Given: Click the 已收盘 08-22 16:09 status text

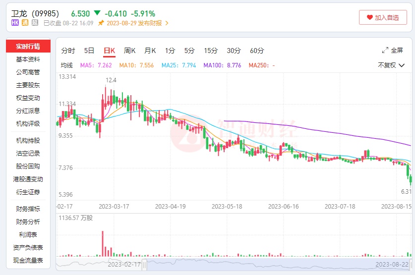Looking at the screenshot, I should [x=68, y=23].
